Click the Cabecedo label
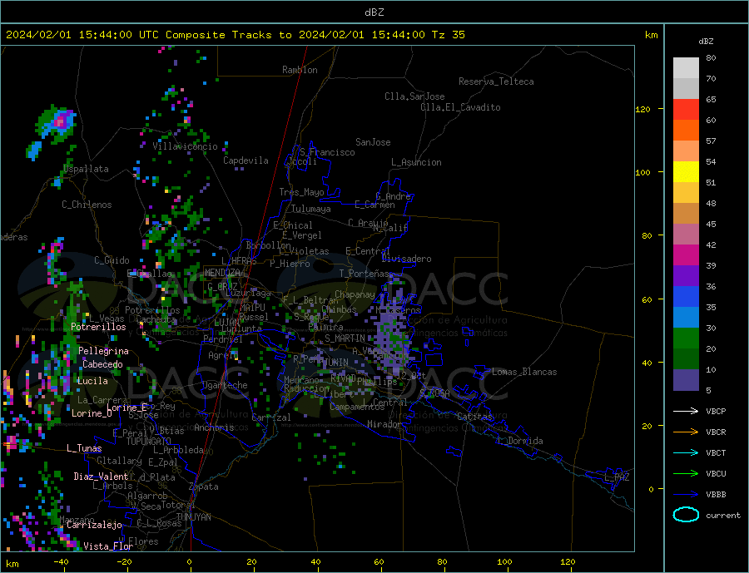Viewport: 749px width, 573px height. tap(102, 364)
